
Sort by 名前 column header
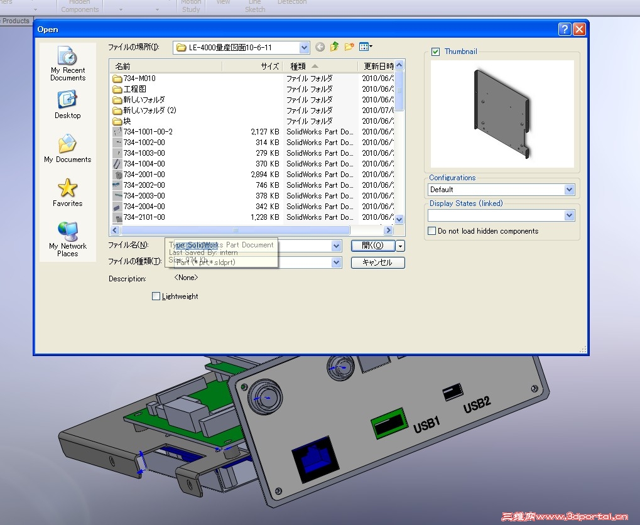[166, 66]
